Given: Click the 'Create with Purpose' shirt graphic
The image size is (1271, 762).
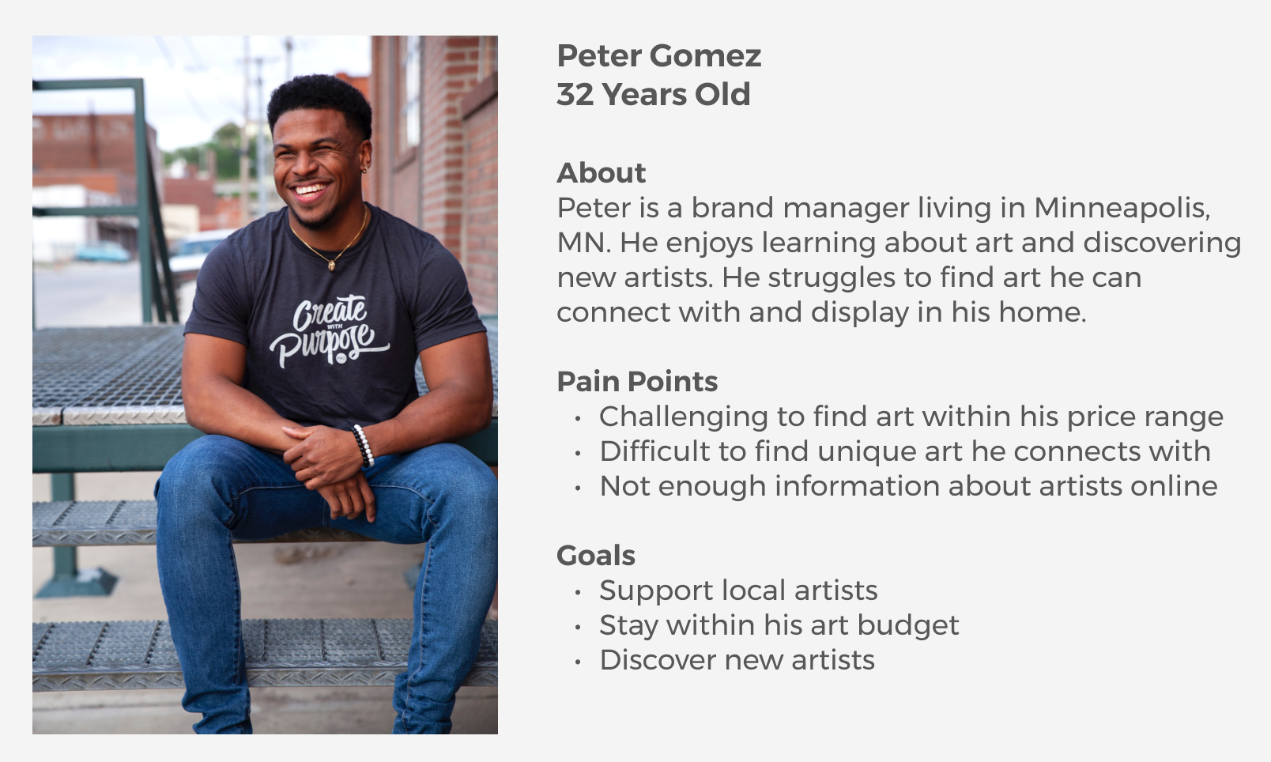Looking at the screenshot, I should (326, 332).
